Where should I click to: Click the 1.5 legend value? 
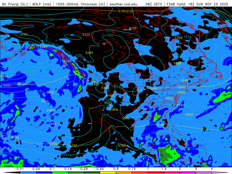164,169
